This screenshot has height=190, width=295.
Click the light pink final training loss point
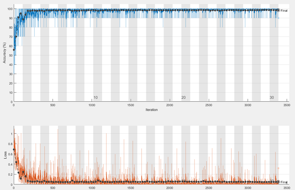click(x=278, y=168)
